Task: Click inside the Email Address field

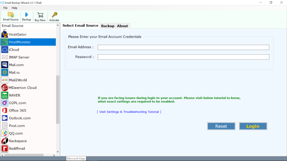Action: pos(183,47)
